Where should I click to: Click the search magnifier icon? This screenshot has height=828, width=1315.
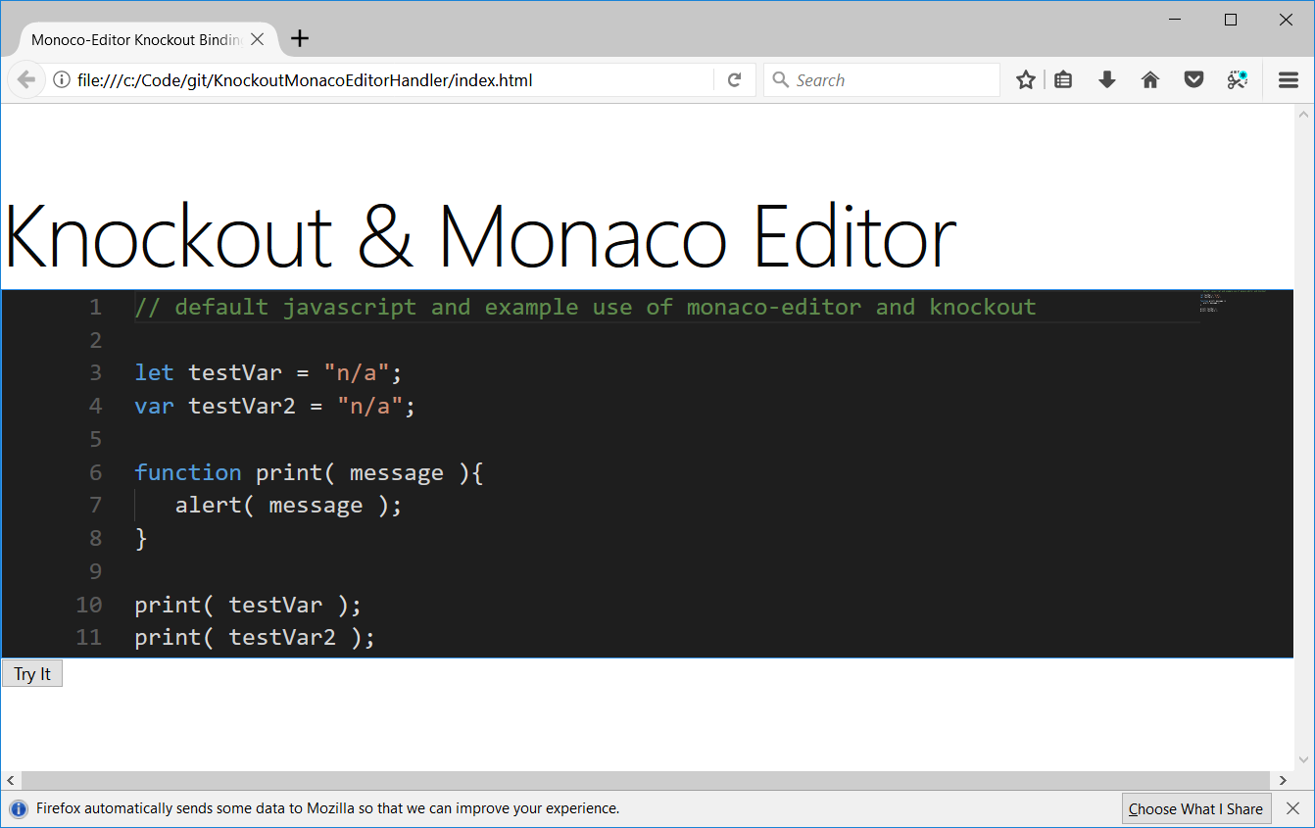[781, 80]
